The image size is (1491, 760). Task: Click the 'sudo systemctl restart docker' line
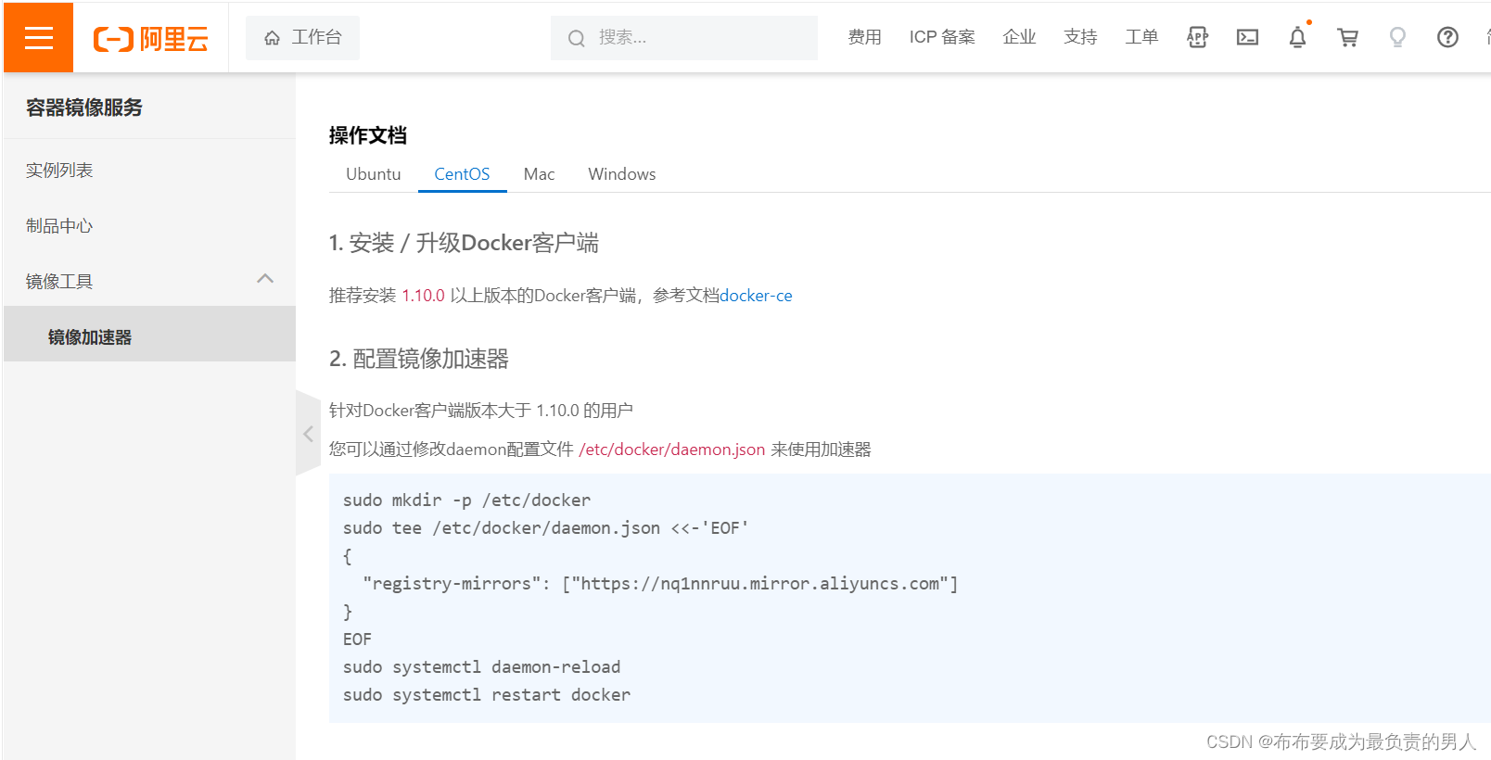point(487,695)
